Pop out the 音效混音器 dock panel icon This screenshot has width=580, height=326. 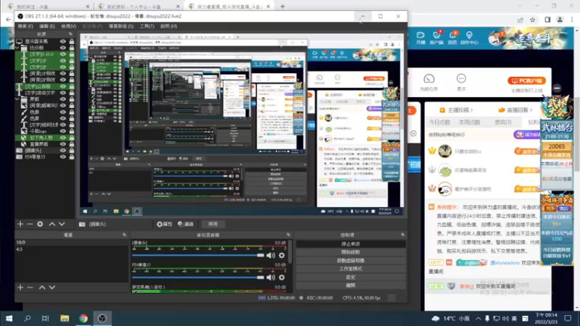click(288, 235)
